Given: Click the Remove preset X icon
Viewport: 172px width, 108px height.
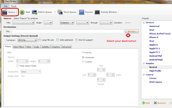Looking at the screenshot, I should (x=155, y=103).
